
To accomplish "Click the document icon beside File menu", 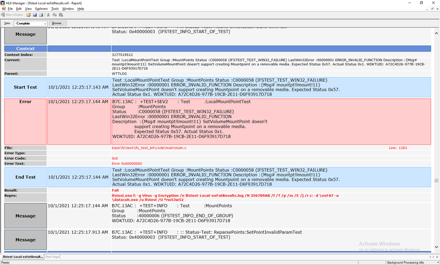I will (4, 9).
